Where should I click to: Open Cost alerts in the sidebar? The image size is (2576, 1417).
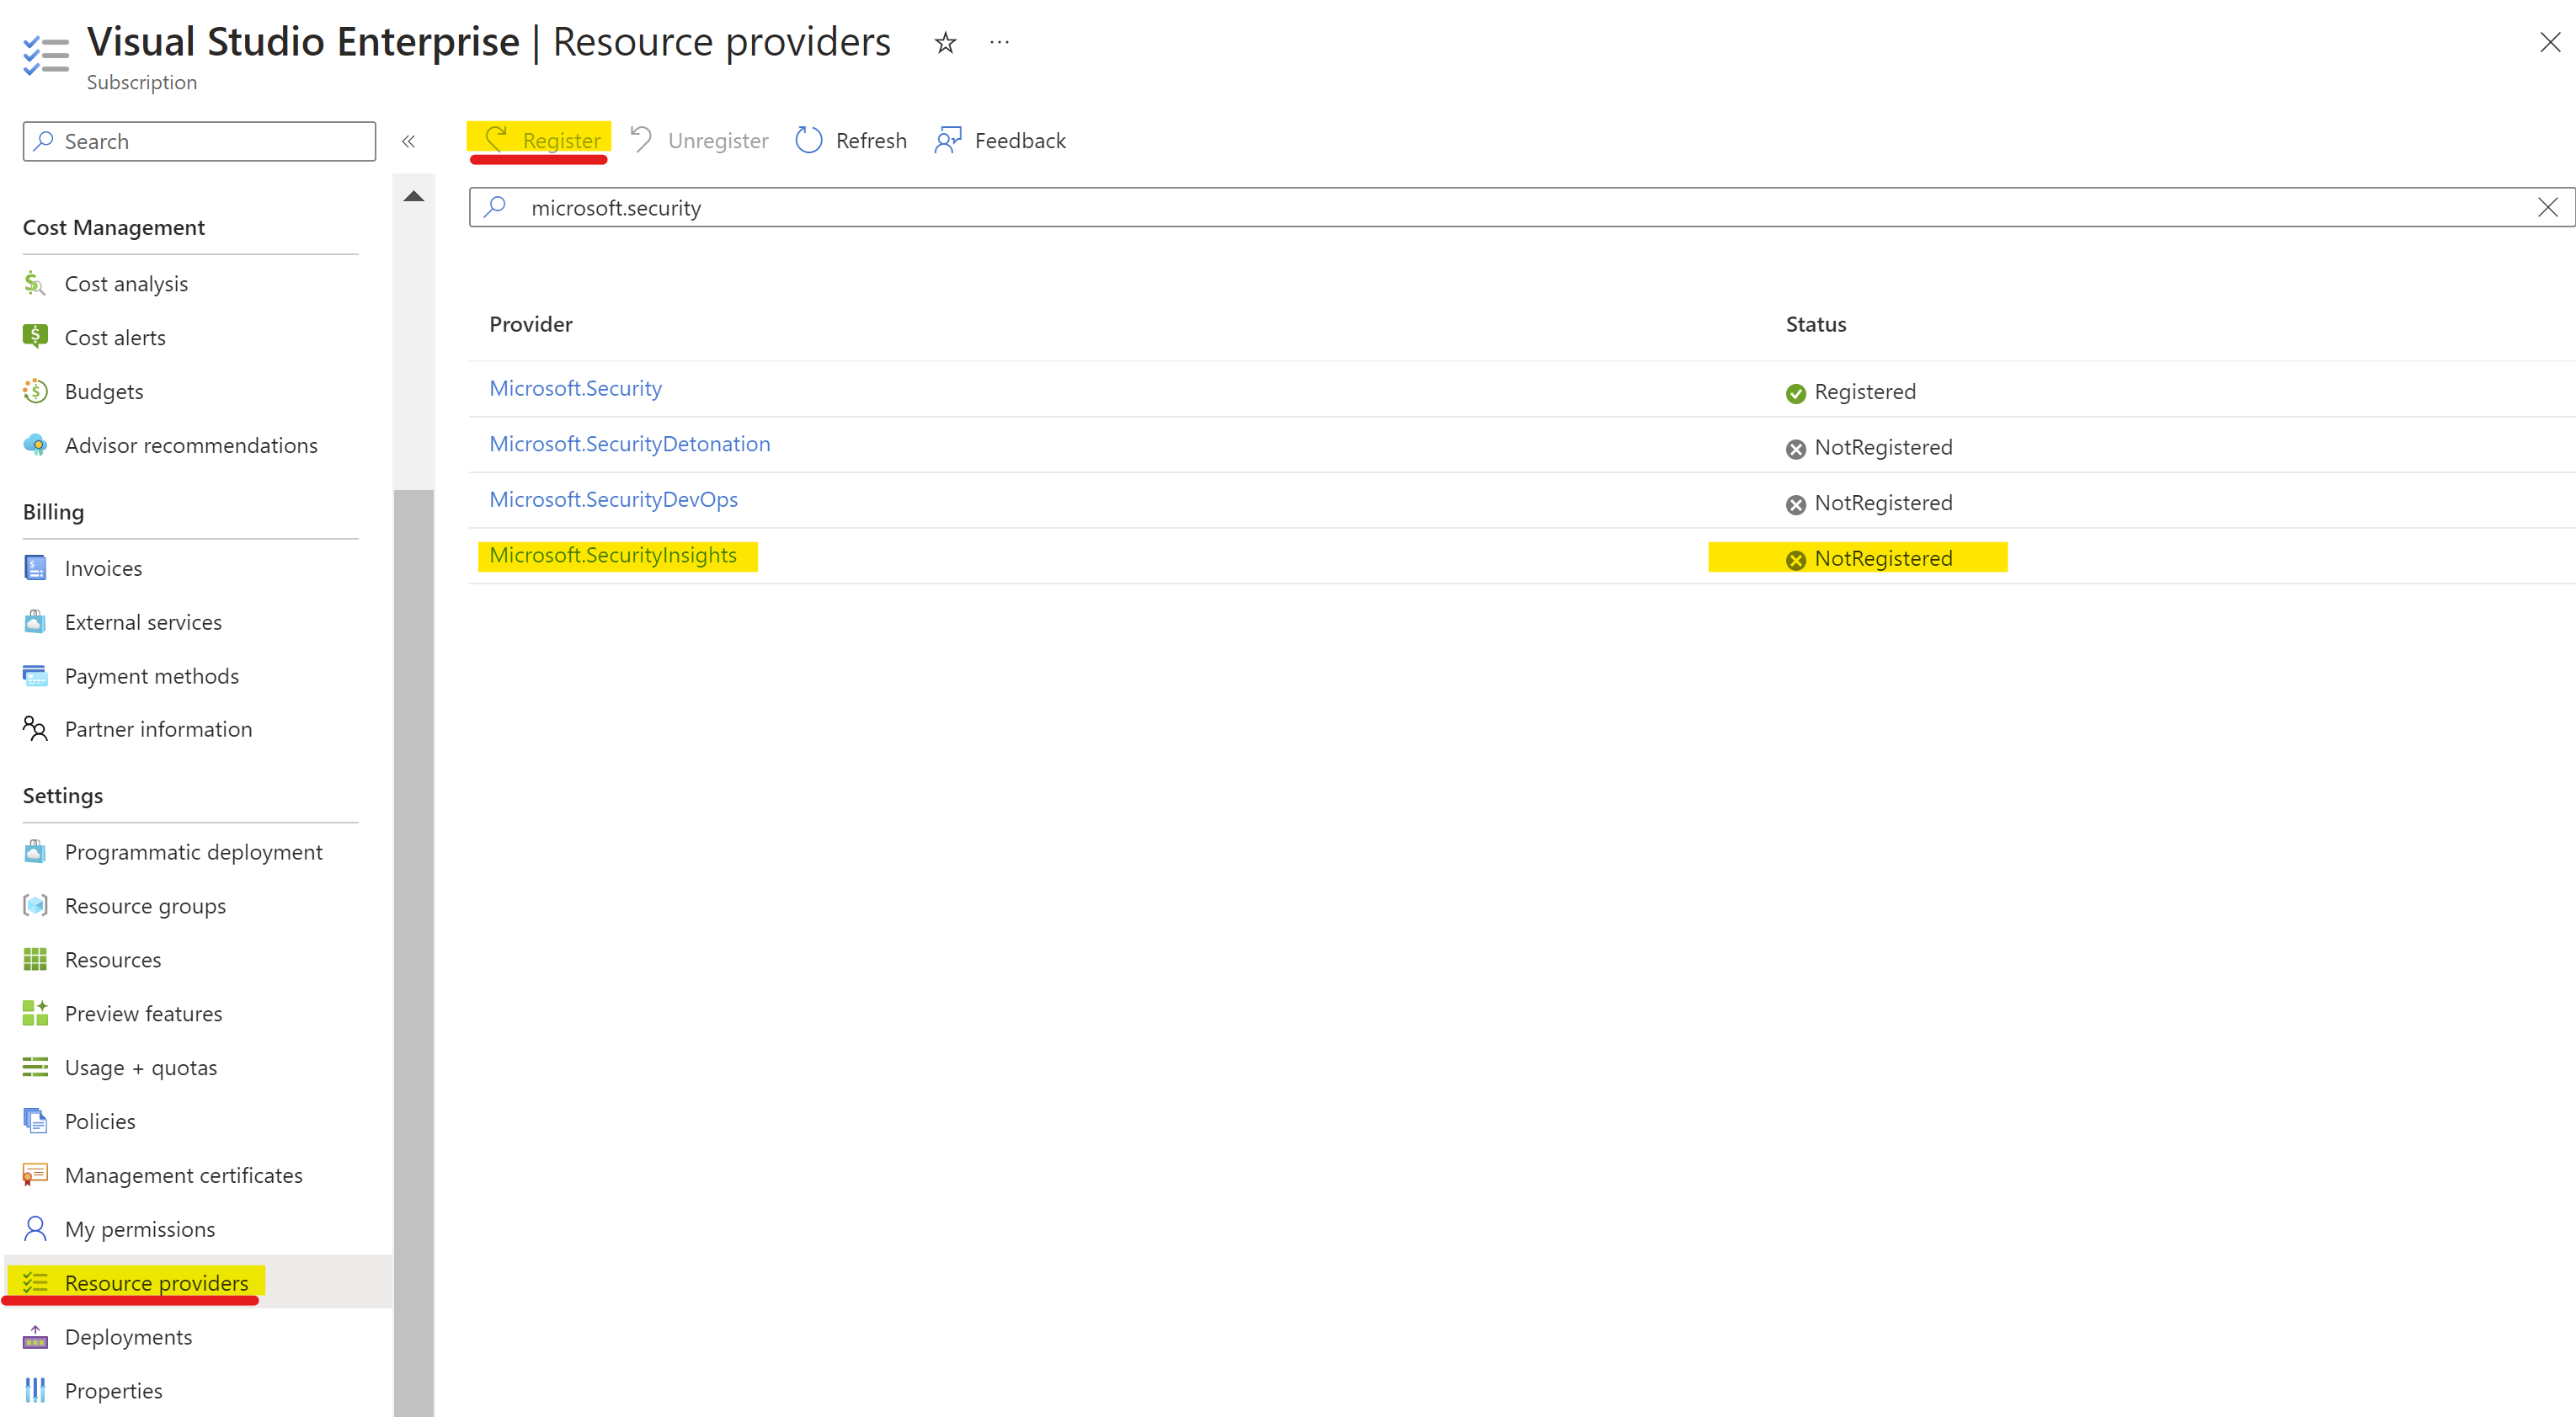pyautogui.click(x=115, y=338)
